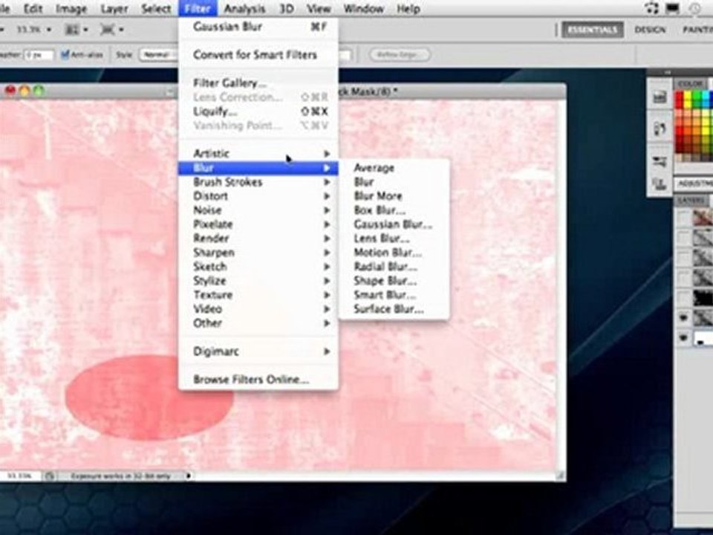Open Filter Gallery...
The image size is (713, 535).
(258, 83)
